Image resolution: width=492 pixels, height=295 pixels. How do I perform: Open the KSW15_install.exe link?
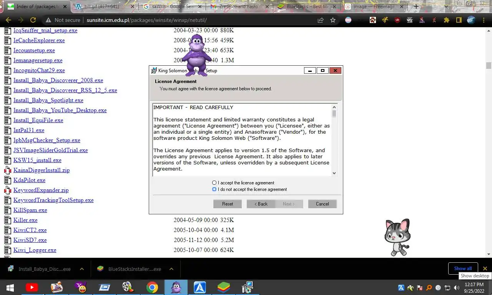[37, 160]
